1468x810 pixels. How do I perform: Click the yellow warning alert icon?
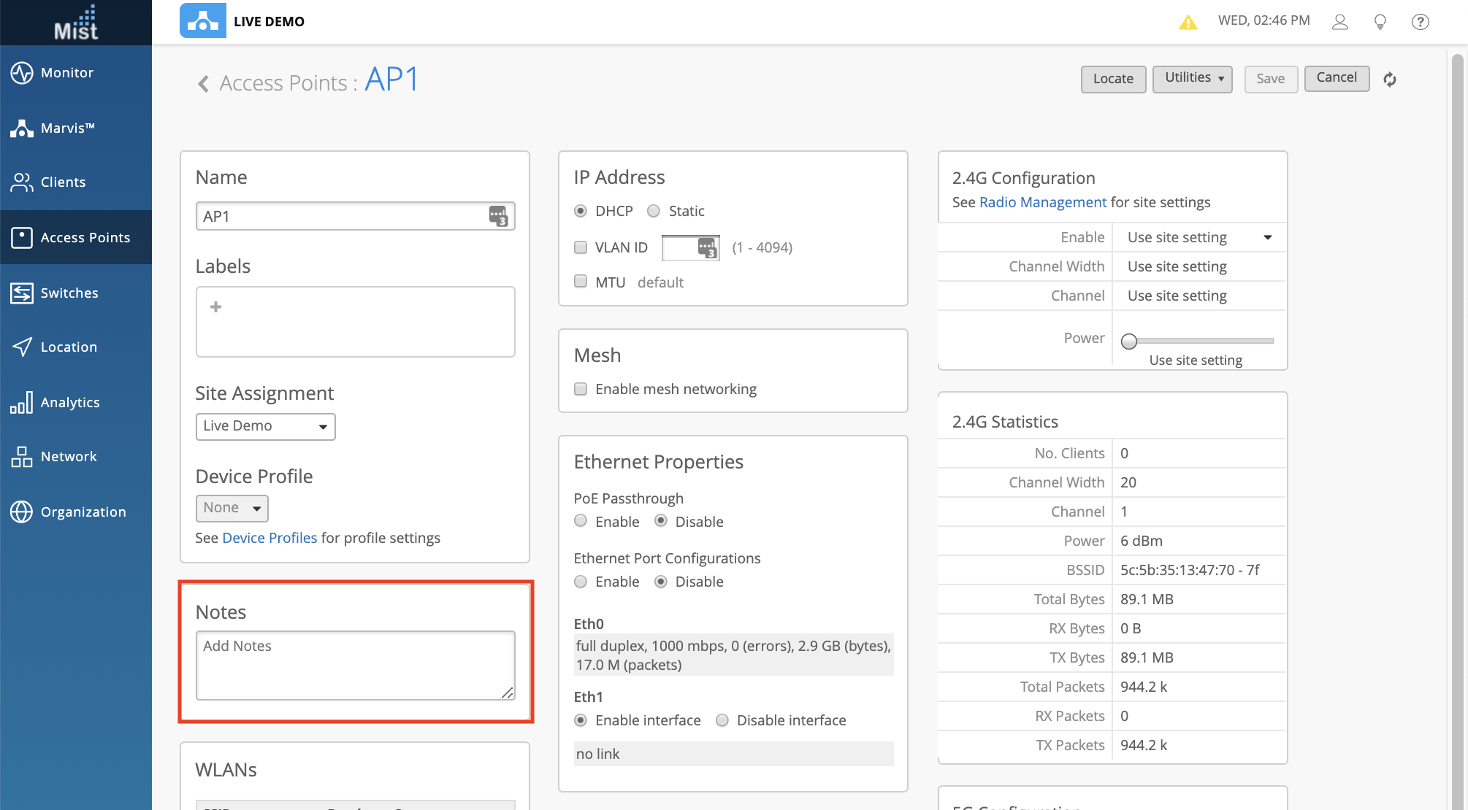coord(1188,23)
